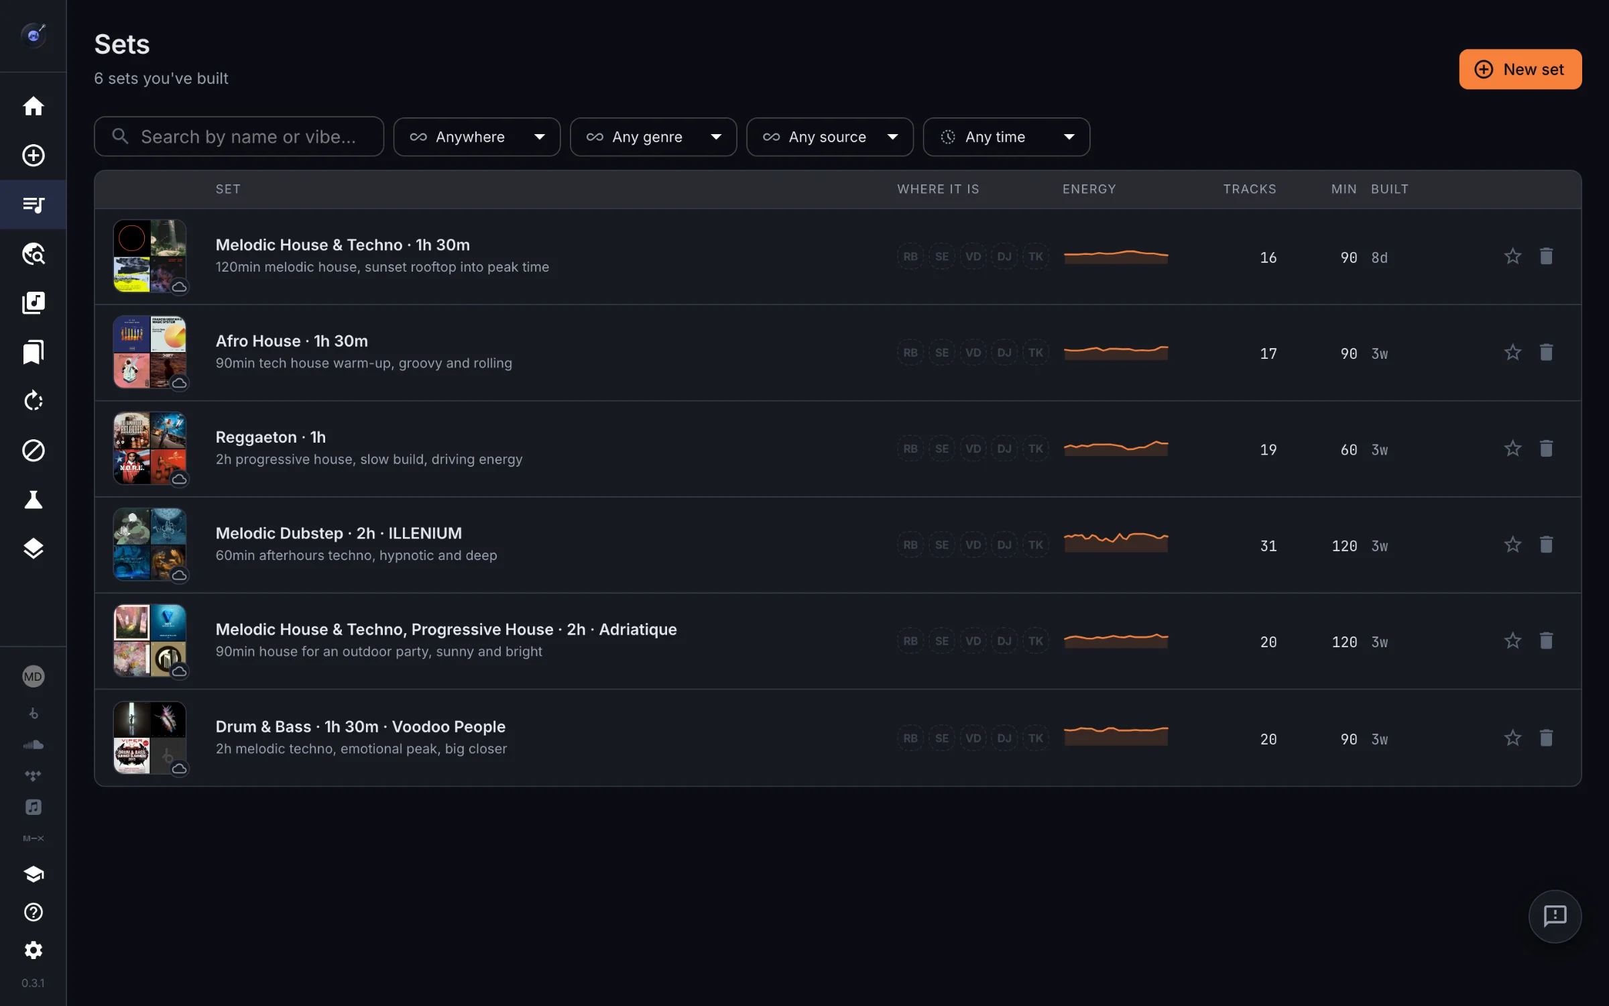1609x1006 pixels.
Task: Click the RB badge in Afro House row
Action: 910,352
